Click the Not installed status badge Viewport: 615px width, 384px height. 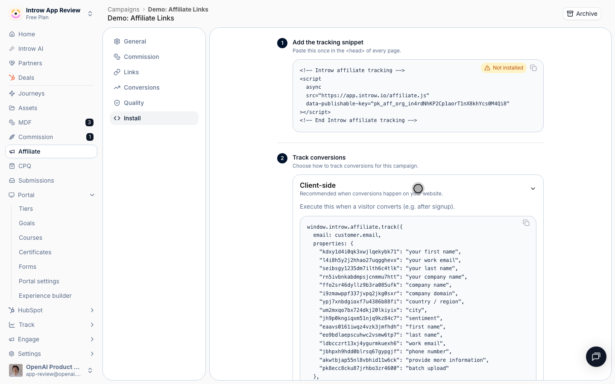click(504, 68)
